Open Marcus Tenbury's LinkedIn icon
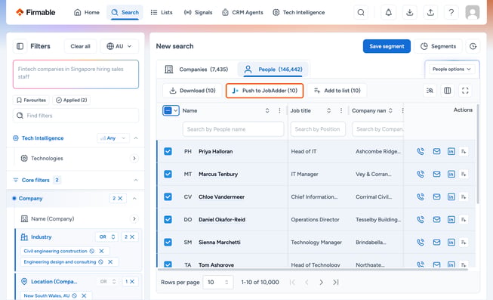This screenshot has height=300, width=493. click(x=451, y=174)
